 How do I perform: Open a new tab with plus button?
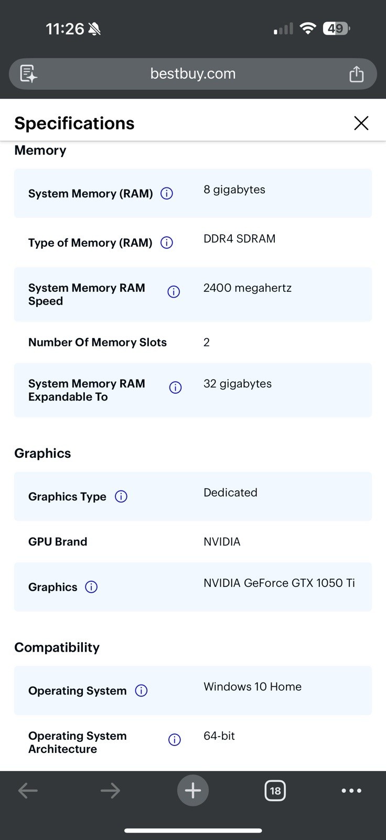[x=193, y=790]
